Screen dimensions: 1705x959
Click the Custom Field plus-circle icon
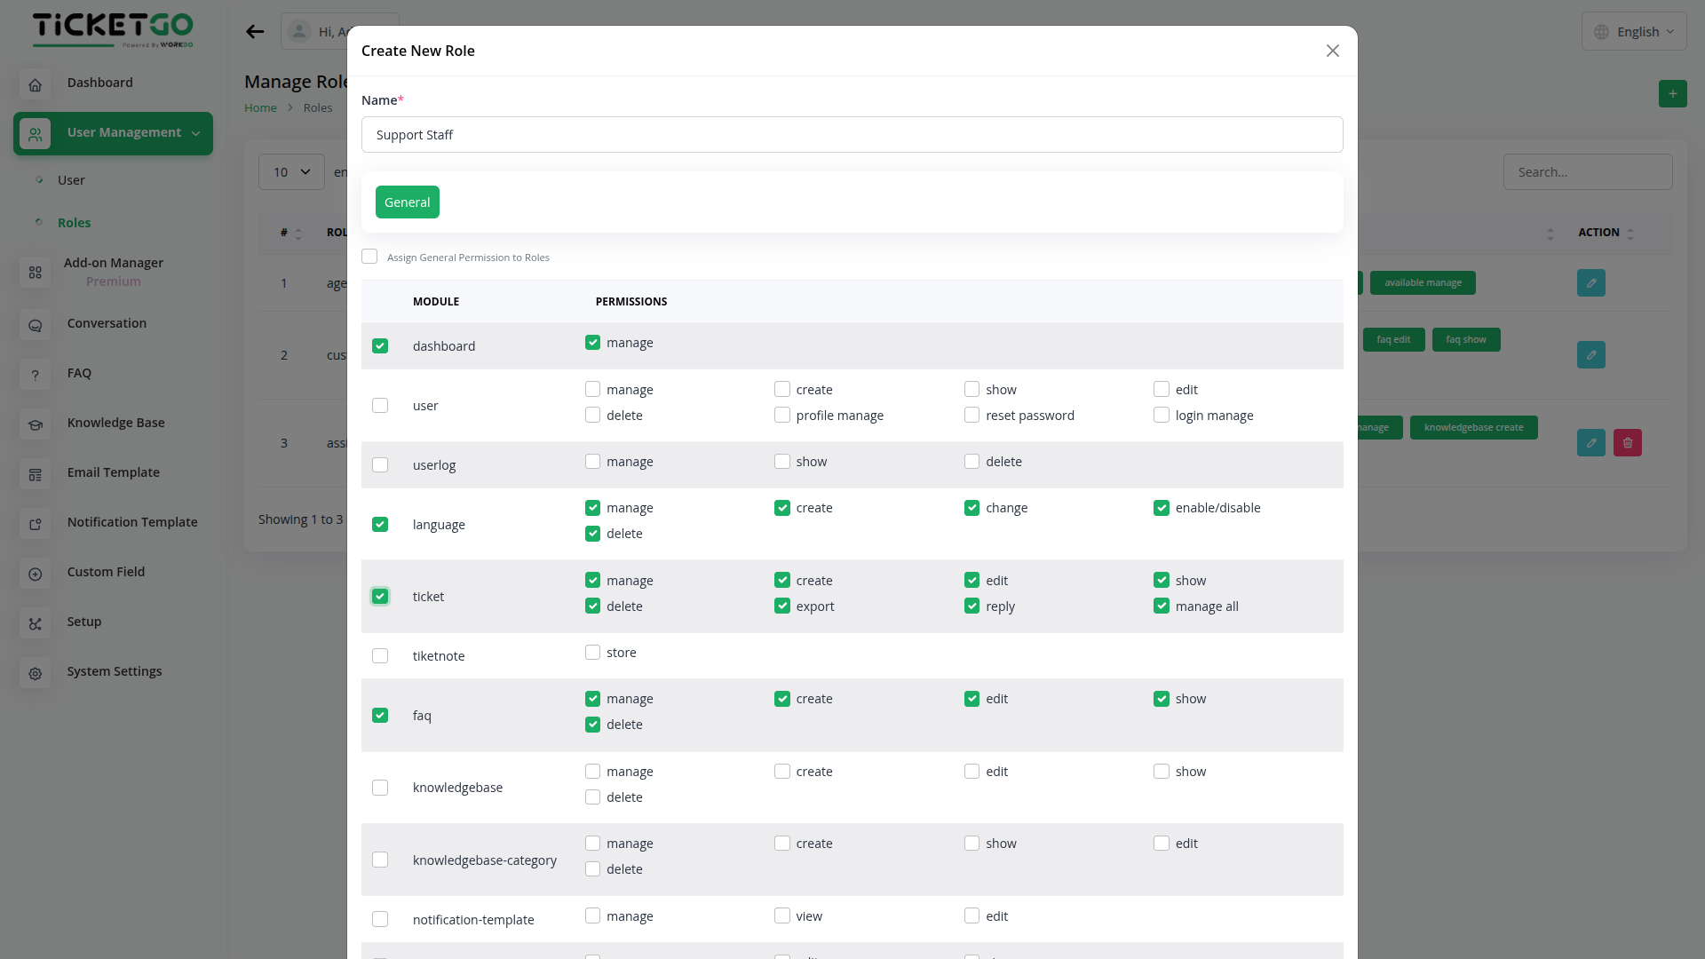click(x=35, y=575)
